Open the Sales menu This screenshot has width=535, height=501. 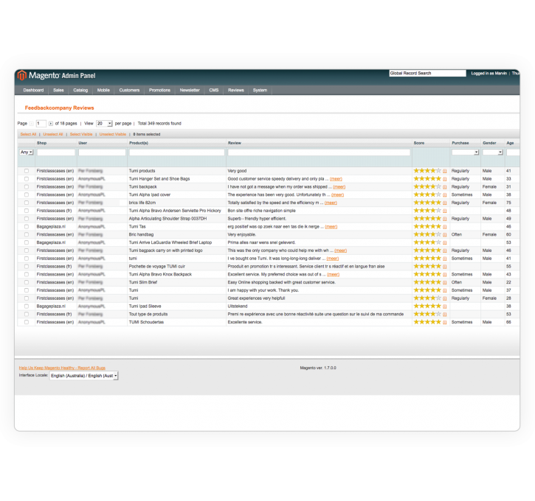click(58, 91)
